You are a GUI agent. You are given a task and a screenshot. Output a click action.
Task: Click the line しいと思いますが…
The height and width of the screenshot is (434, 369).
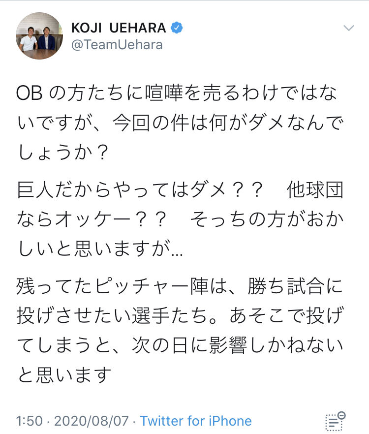pos(100,248)
